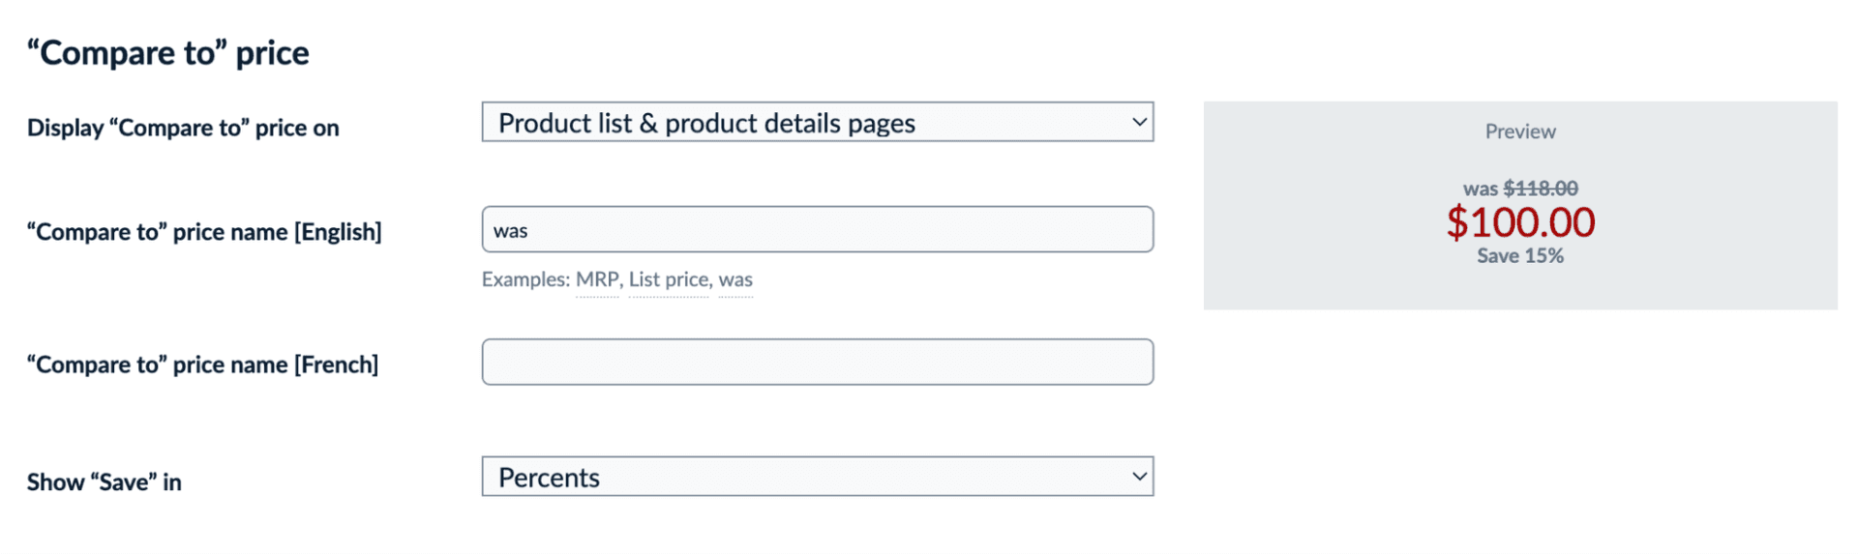Click 'Product list & product details pages' selected text
The height and width of the screenshot is (556, 1858).
click(x=706, y=124)
